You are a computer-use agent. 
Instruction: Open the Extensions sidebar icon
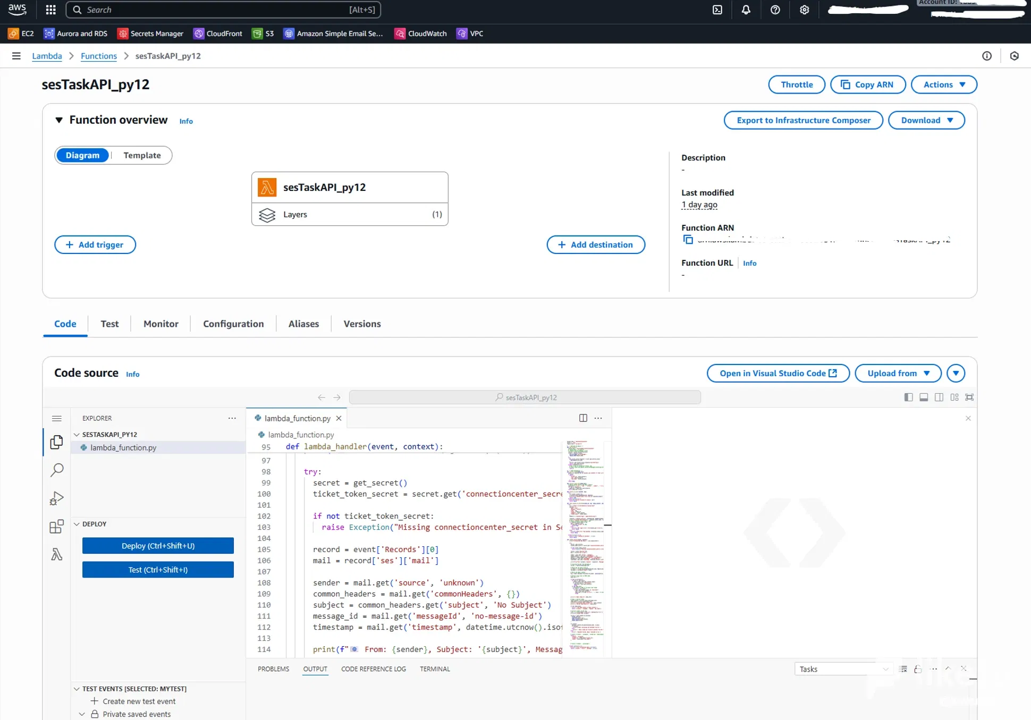[x=56, y=526]
